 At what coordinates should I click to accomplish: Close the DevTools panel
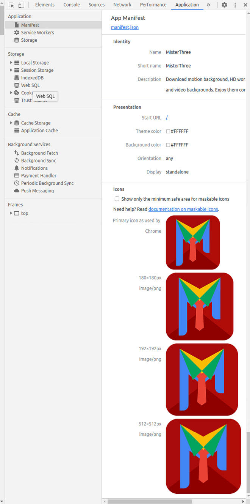coord(245,5)
